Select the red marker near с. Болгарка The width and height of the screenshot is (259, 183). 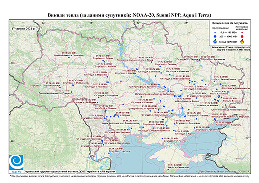click(x=115, y=116)
